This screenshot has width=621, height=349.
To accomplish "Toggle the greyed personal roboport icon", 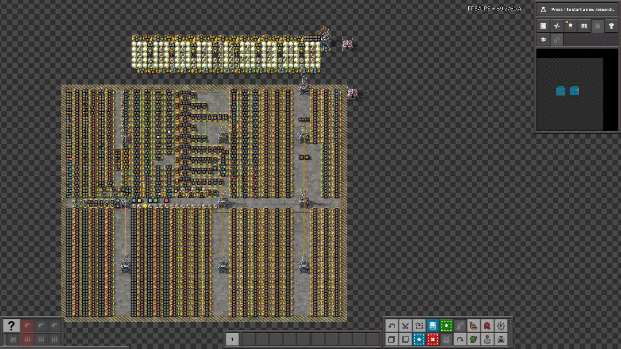I will click(460, 326).
